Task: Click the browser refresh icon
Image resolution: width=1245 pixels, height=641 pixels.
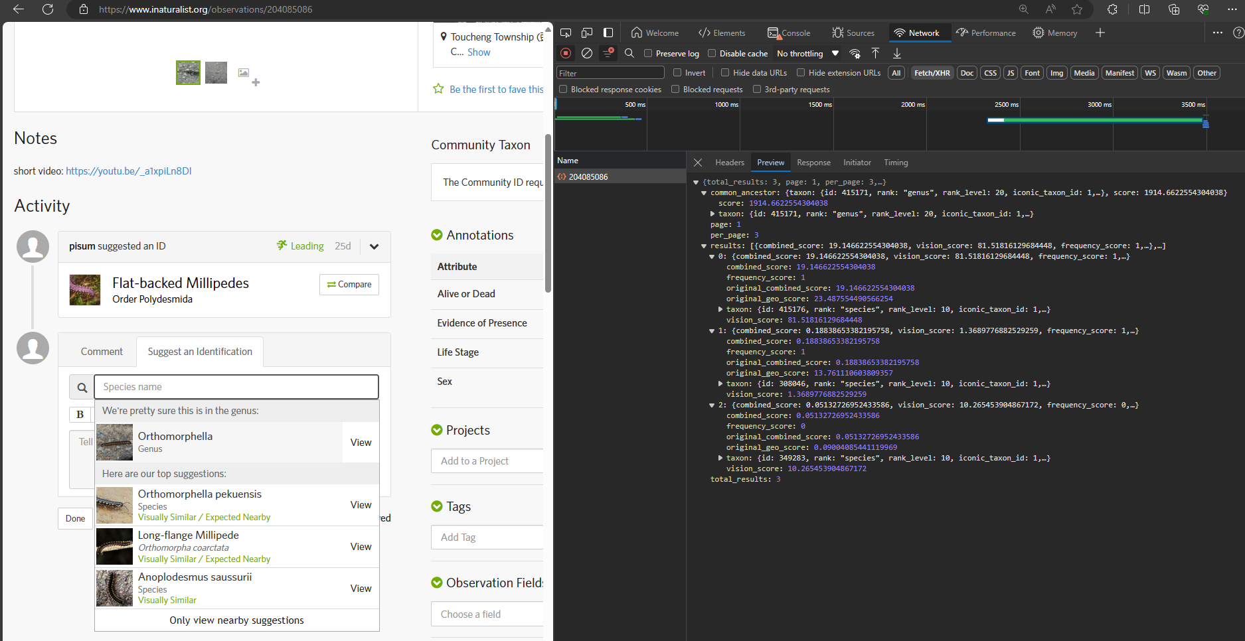Action: tap(48, 9)
